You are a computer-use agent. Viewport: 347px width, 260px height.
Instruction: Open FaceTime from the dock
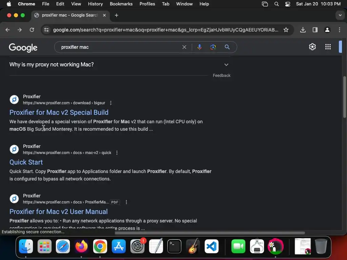(238, 246)
